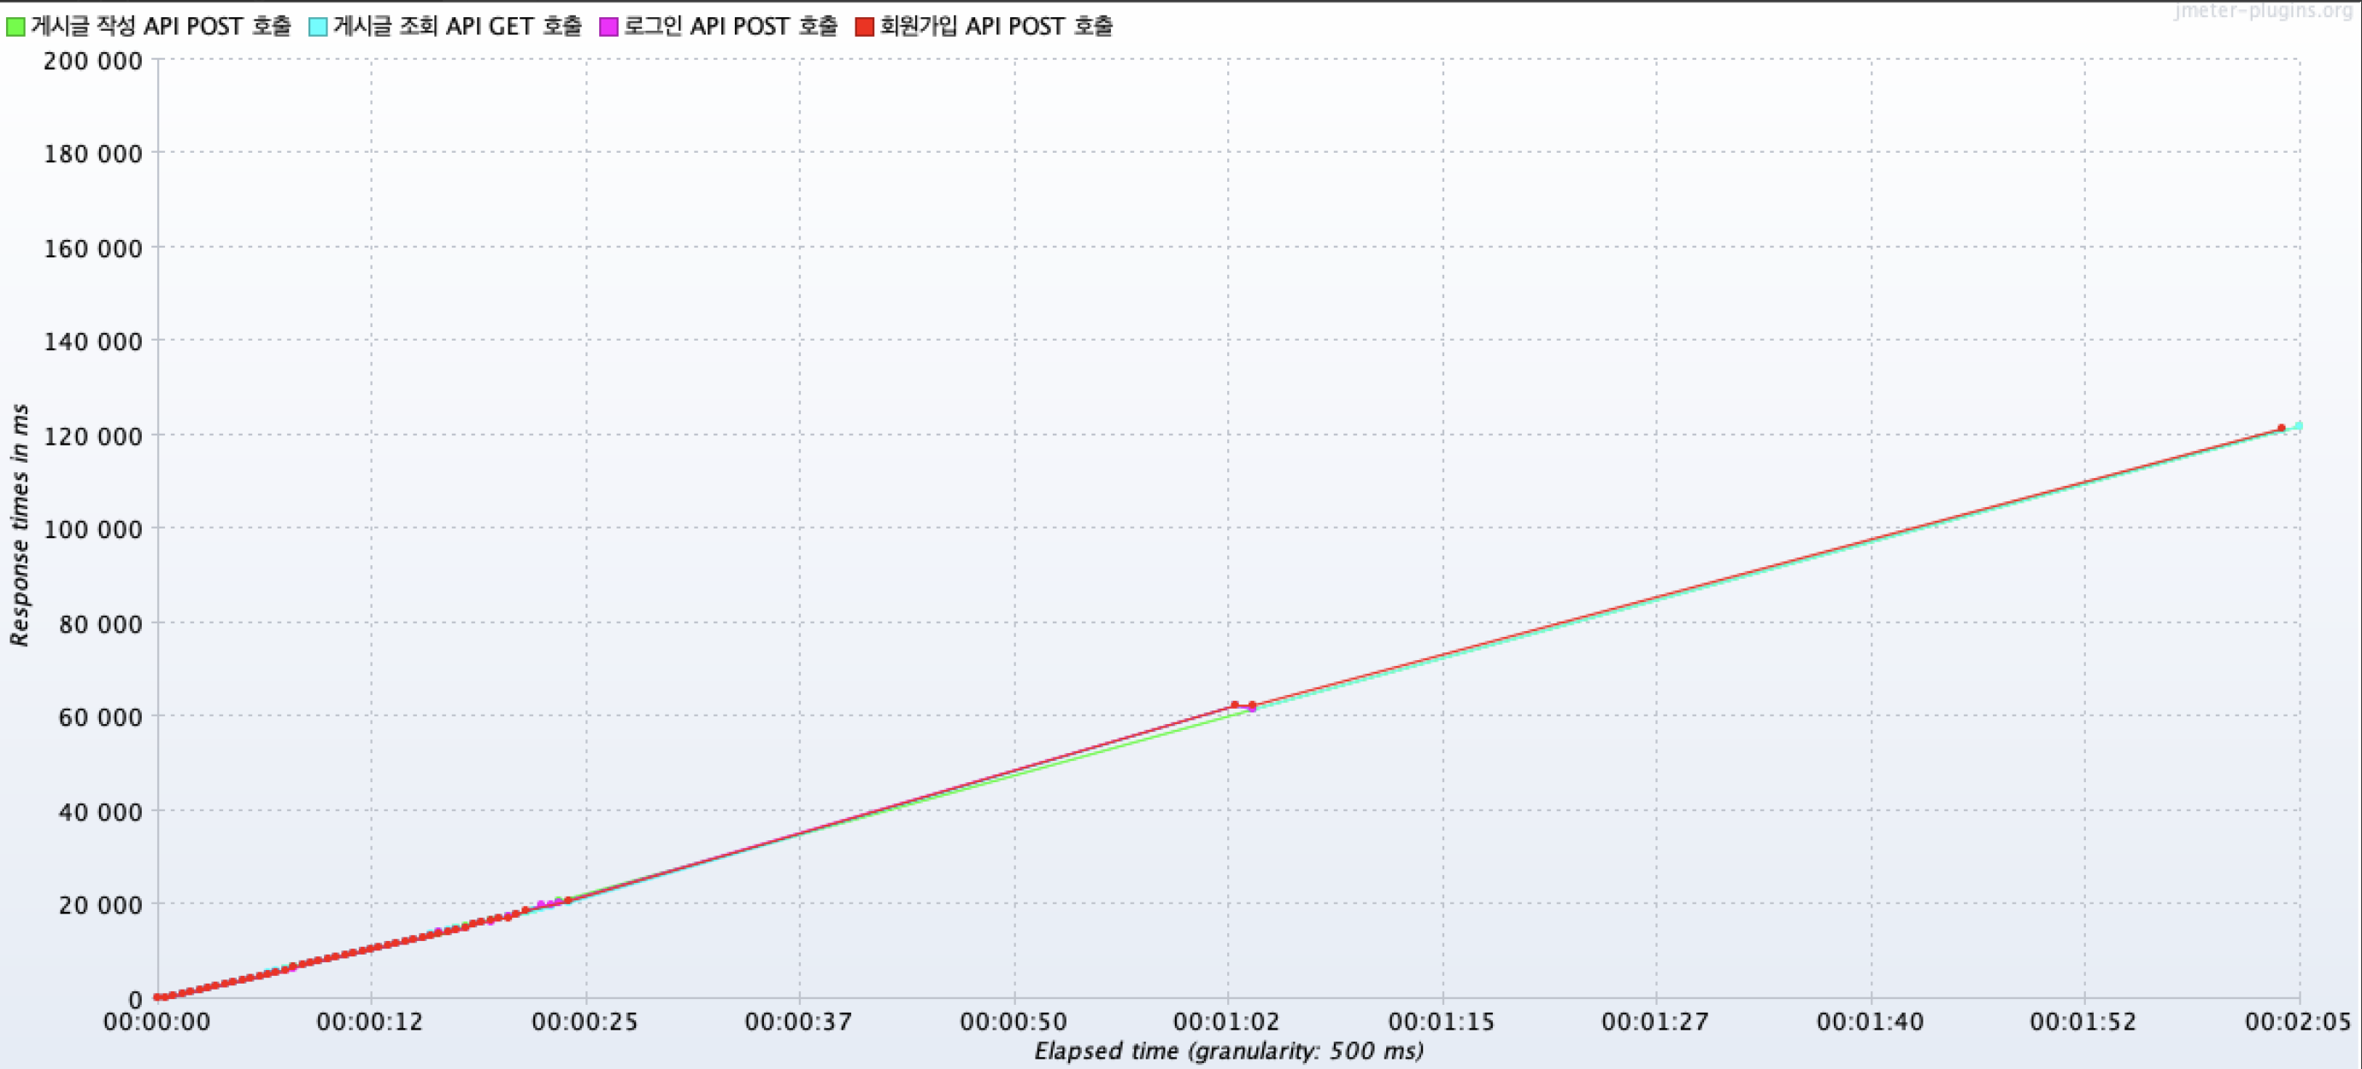Select the 게시글 조회 API GET 호출 legend label
The height and width of the screenshot is (1069, 2362).
pos(457,26)
